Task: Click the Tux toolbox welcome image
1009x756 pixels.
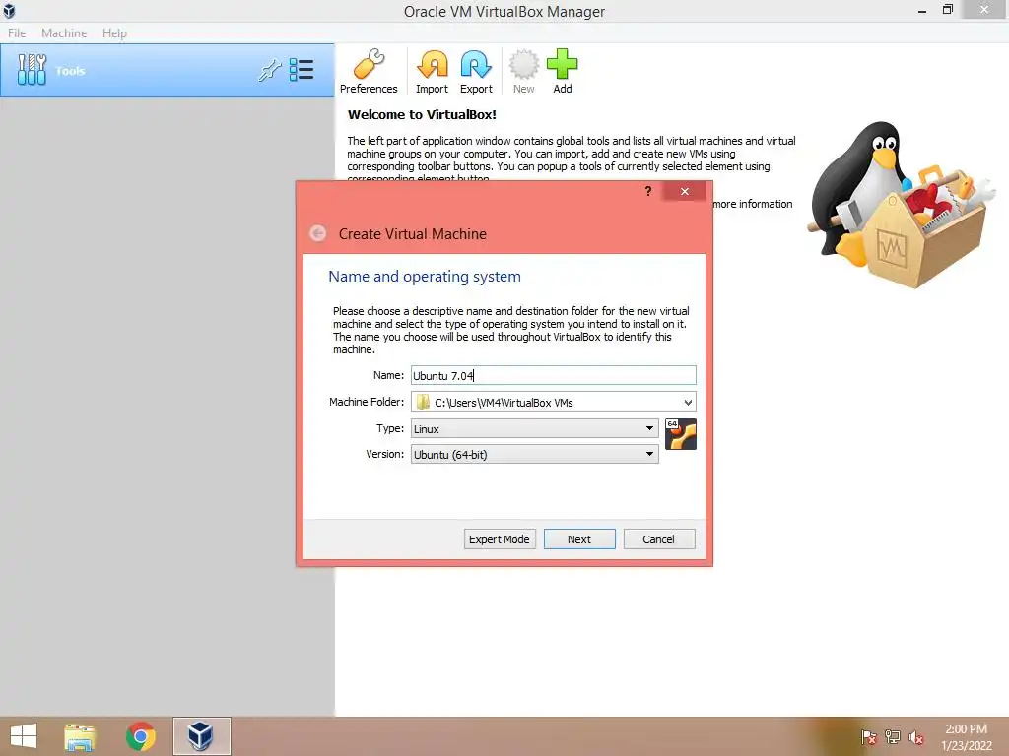Action: point(904,205)
